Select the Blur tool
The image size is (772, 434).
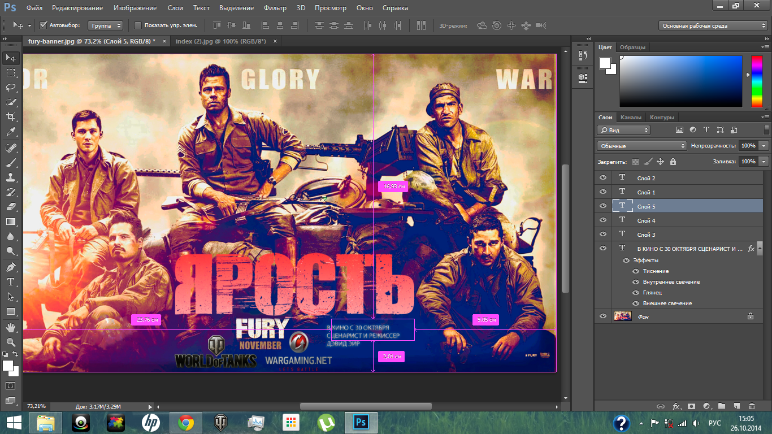[x=11, y=236]
